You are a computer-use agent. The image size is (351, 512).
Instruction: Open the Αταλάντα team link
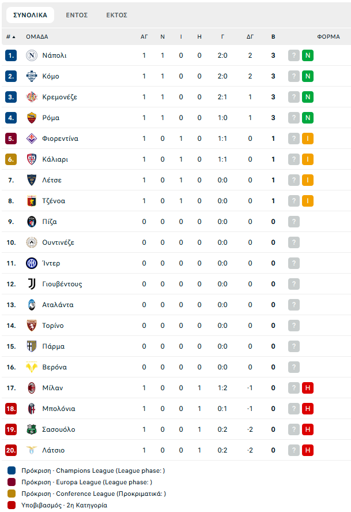click(58, 305)
